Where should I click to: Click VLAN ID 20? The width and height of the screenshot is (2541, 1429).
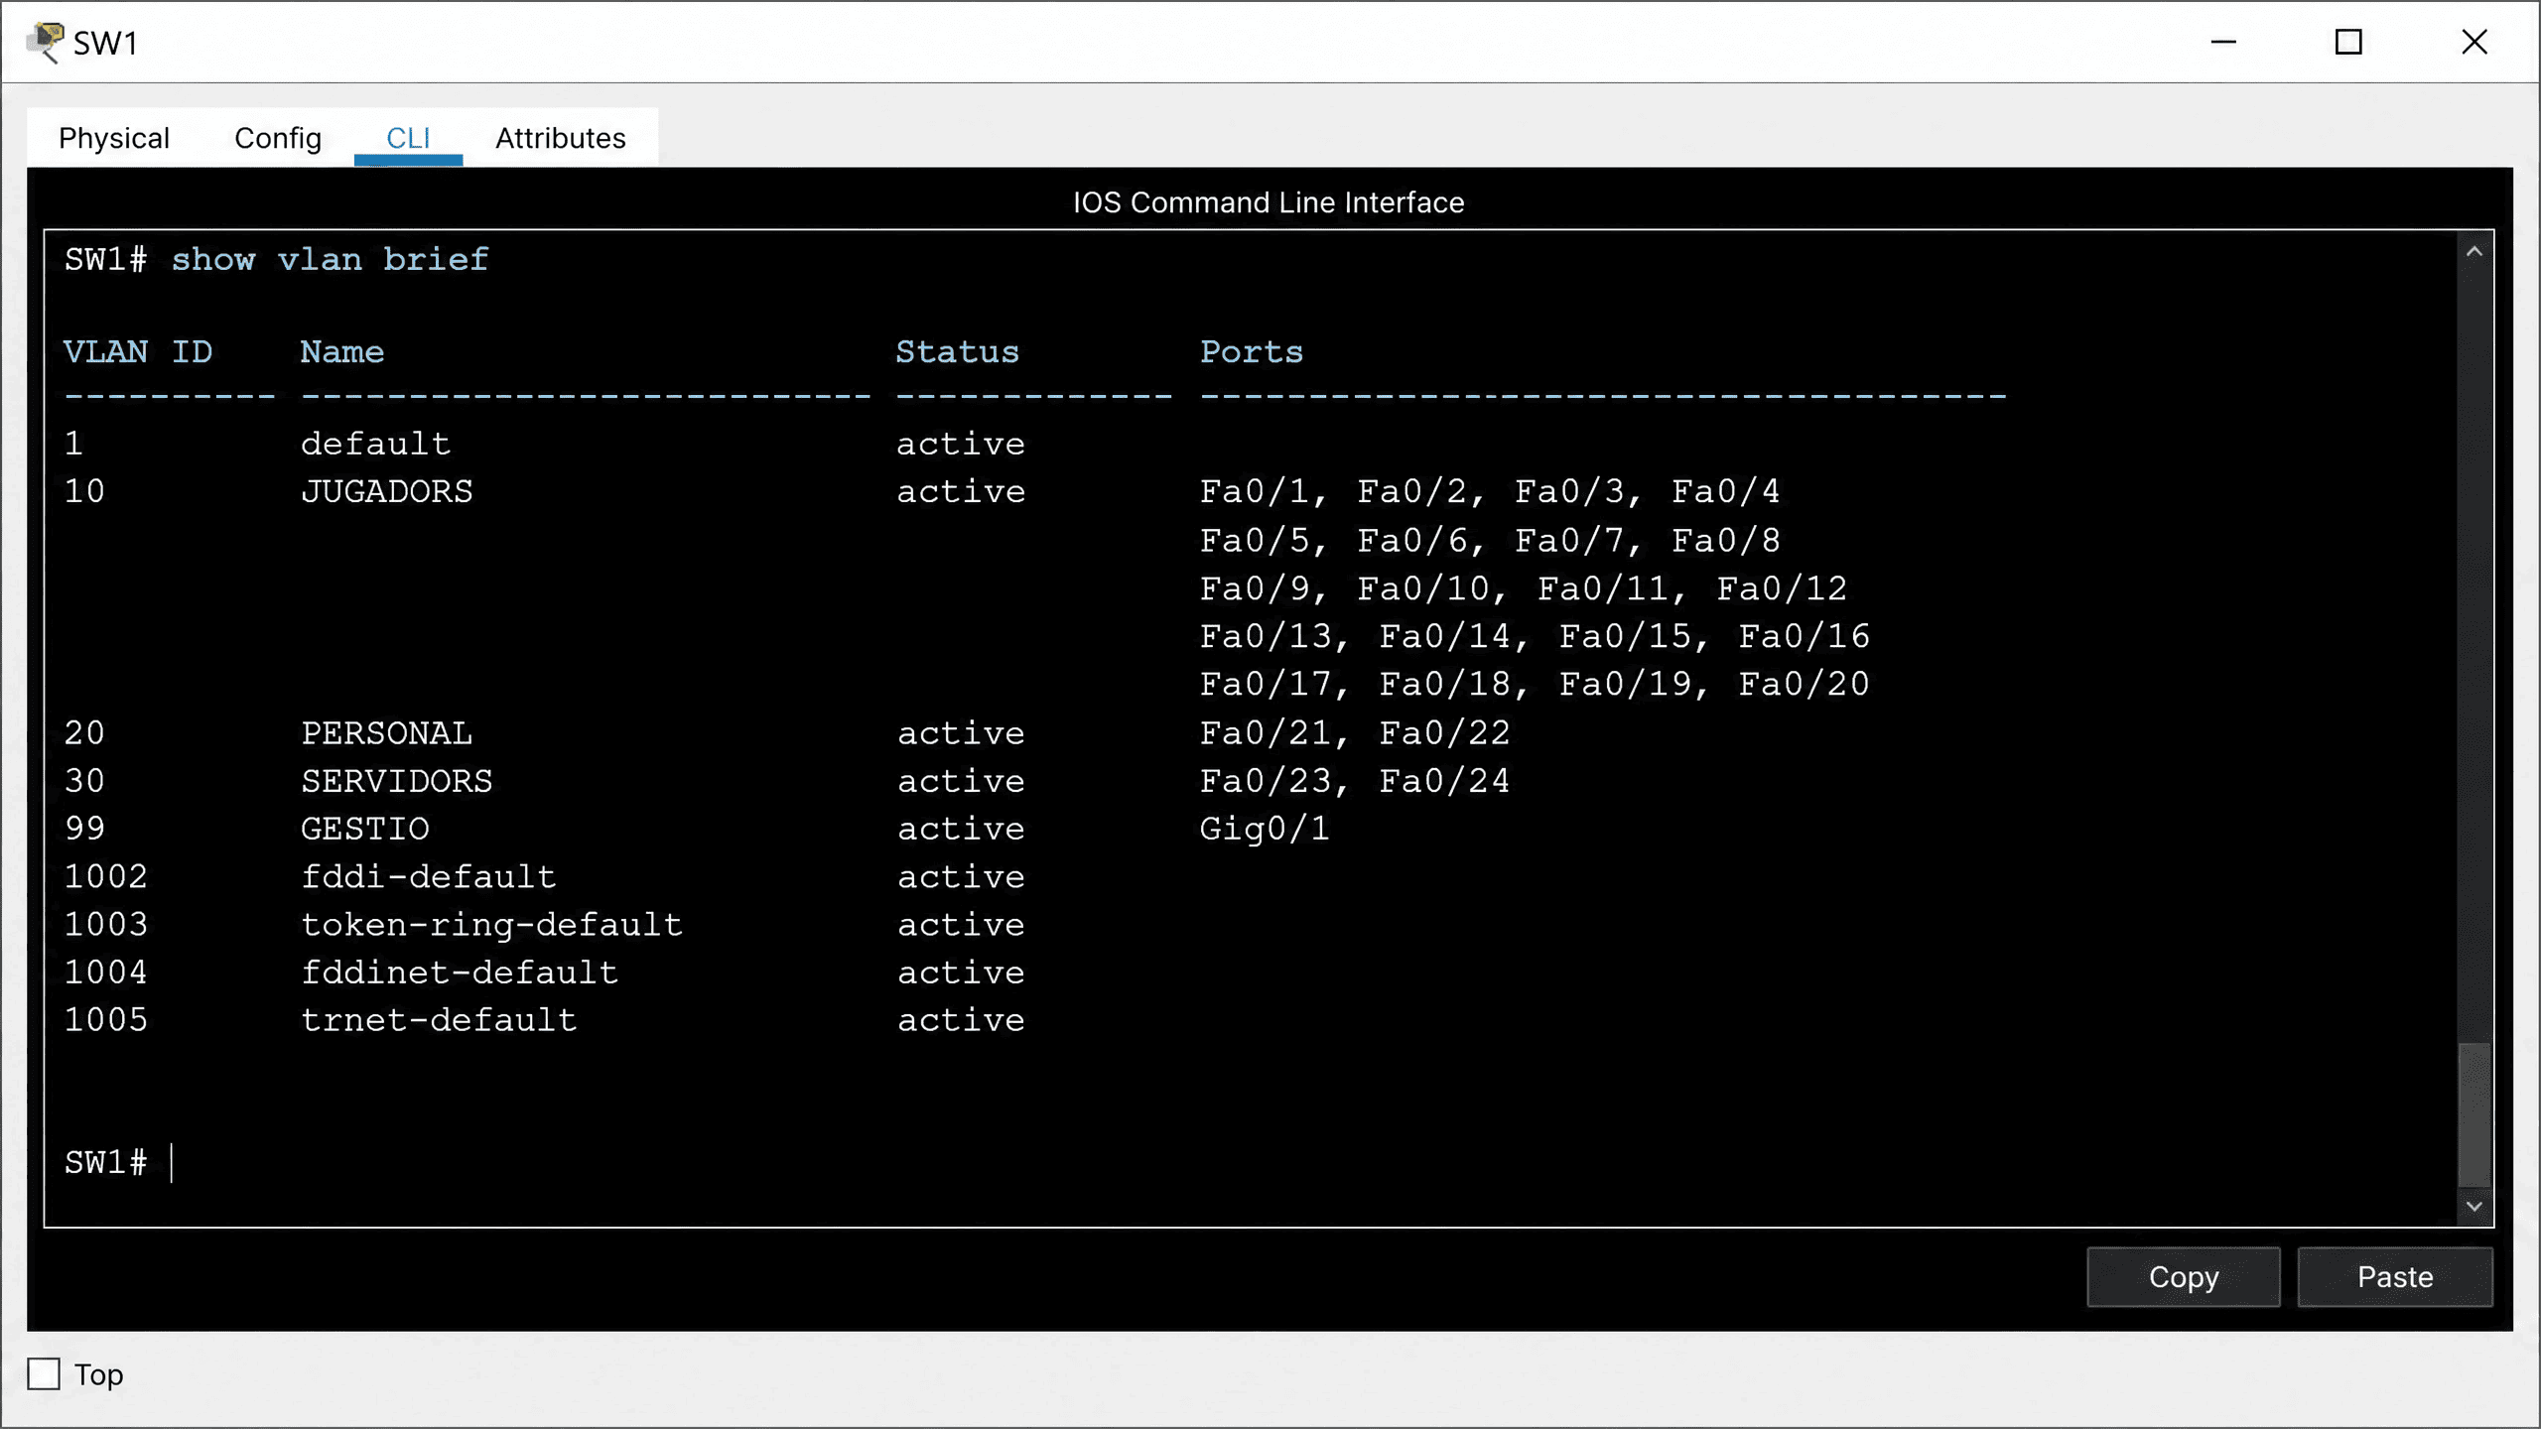84,733
